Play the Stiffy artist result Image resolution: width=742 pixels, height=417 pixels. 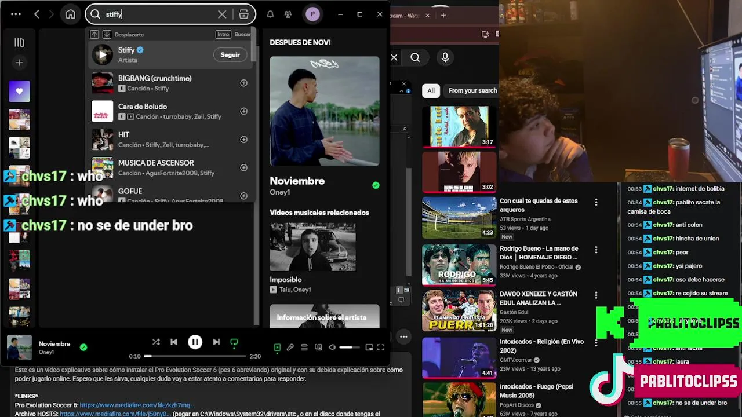(103, 55)
